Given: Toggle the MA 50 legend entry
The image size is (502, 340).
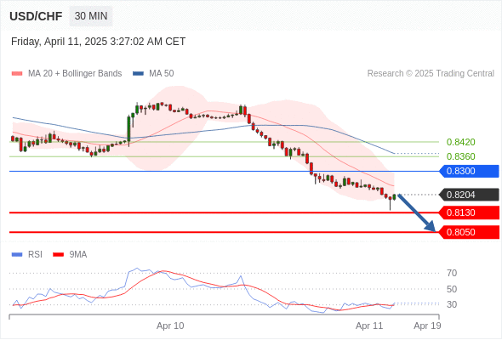Looking at the screenshot, I should tap(153, 74).
